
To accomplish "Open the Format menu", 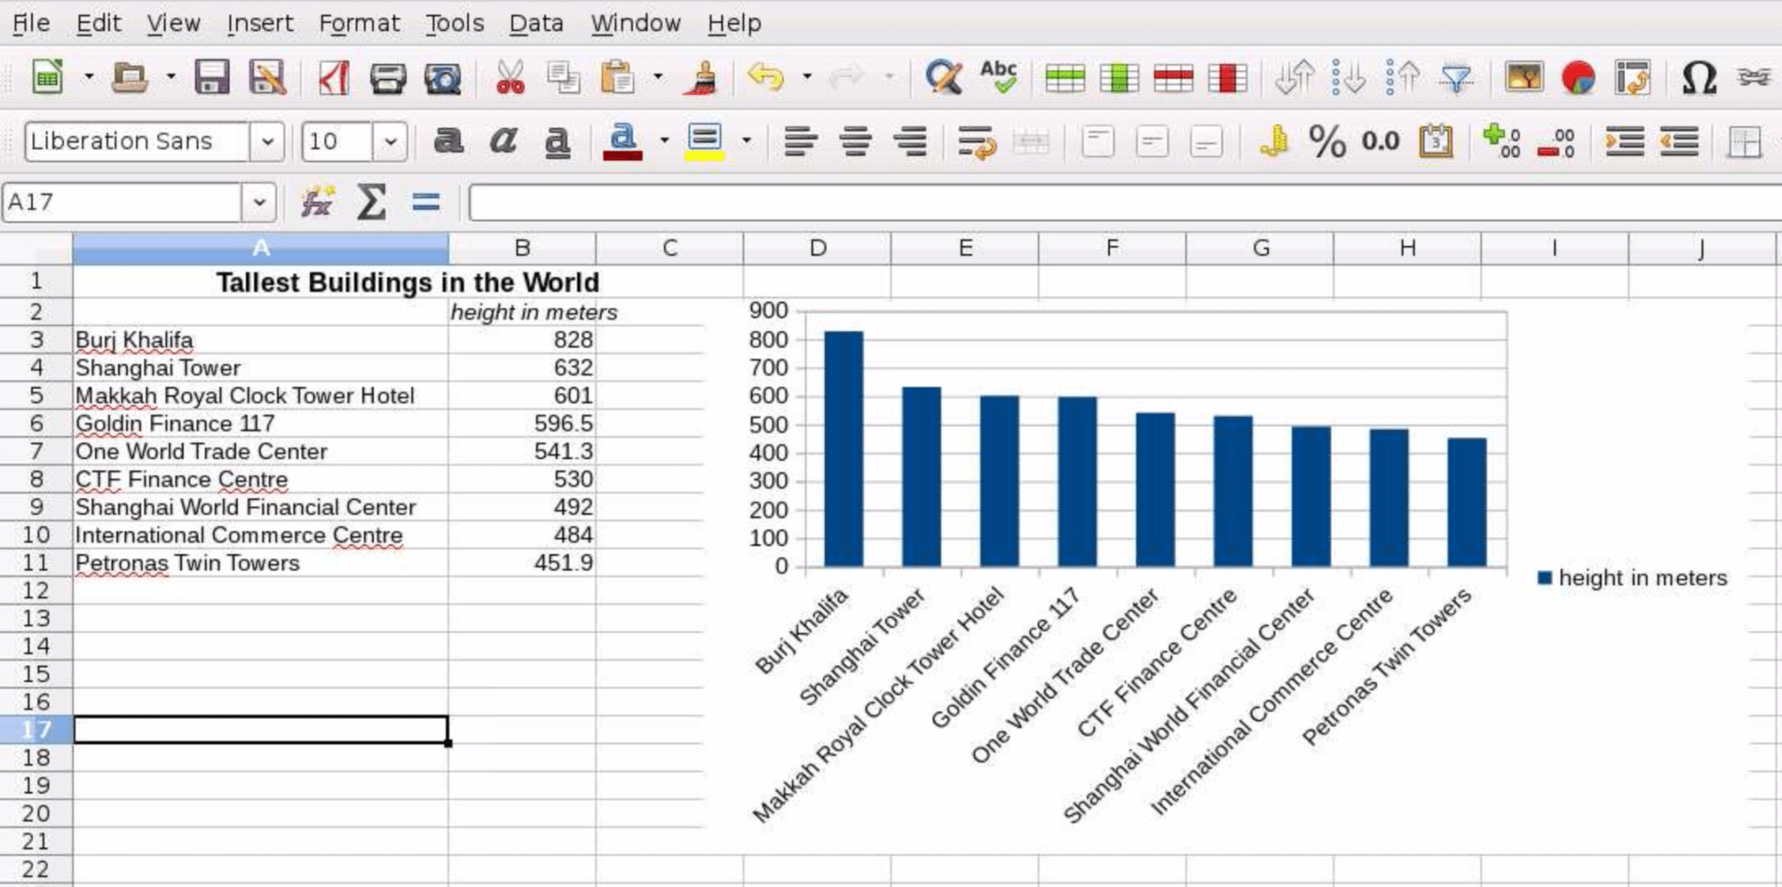I will (360, 23).
